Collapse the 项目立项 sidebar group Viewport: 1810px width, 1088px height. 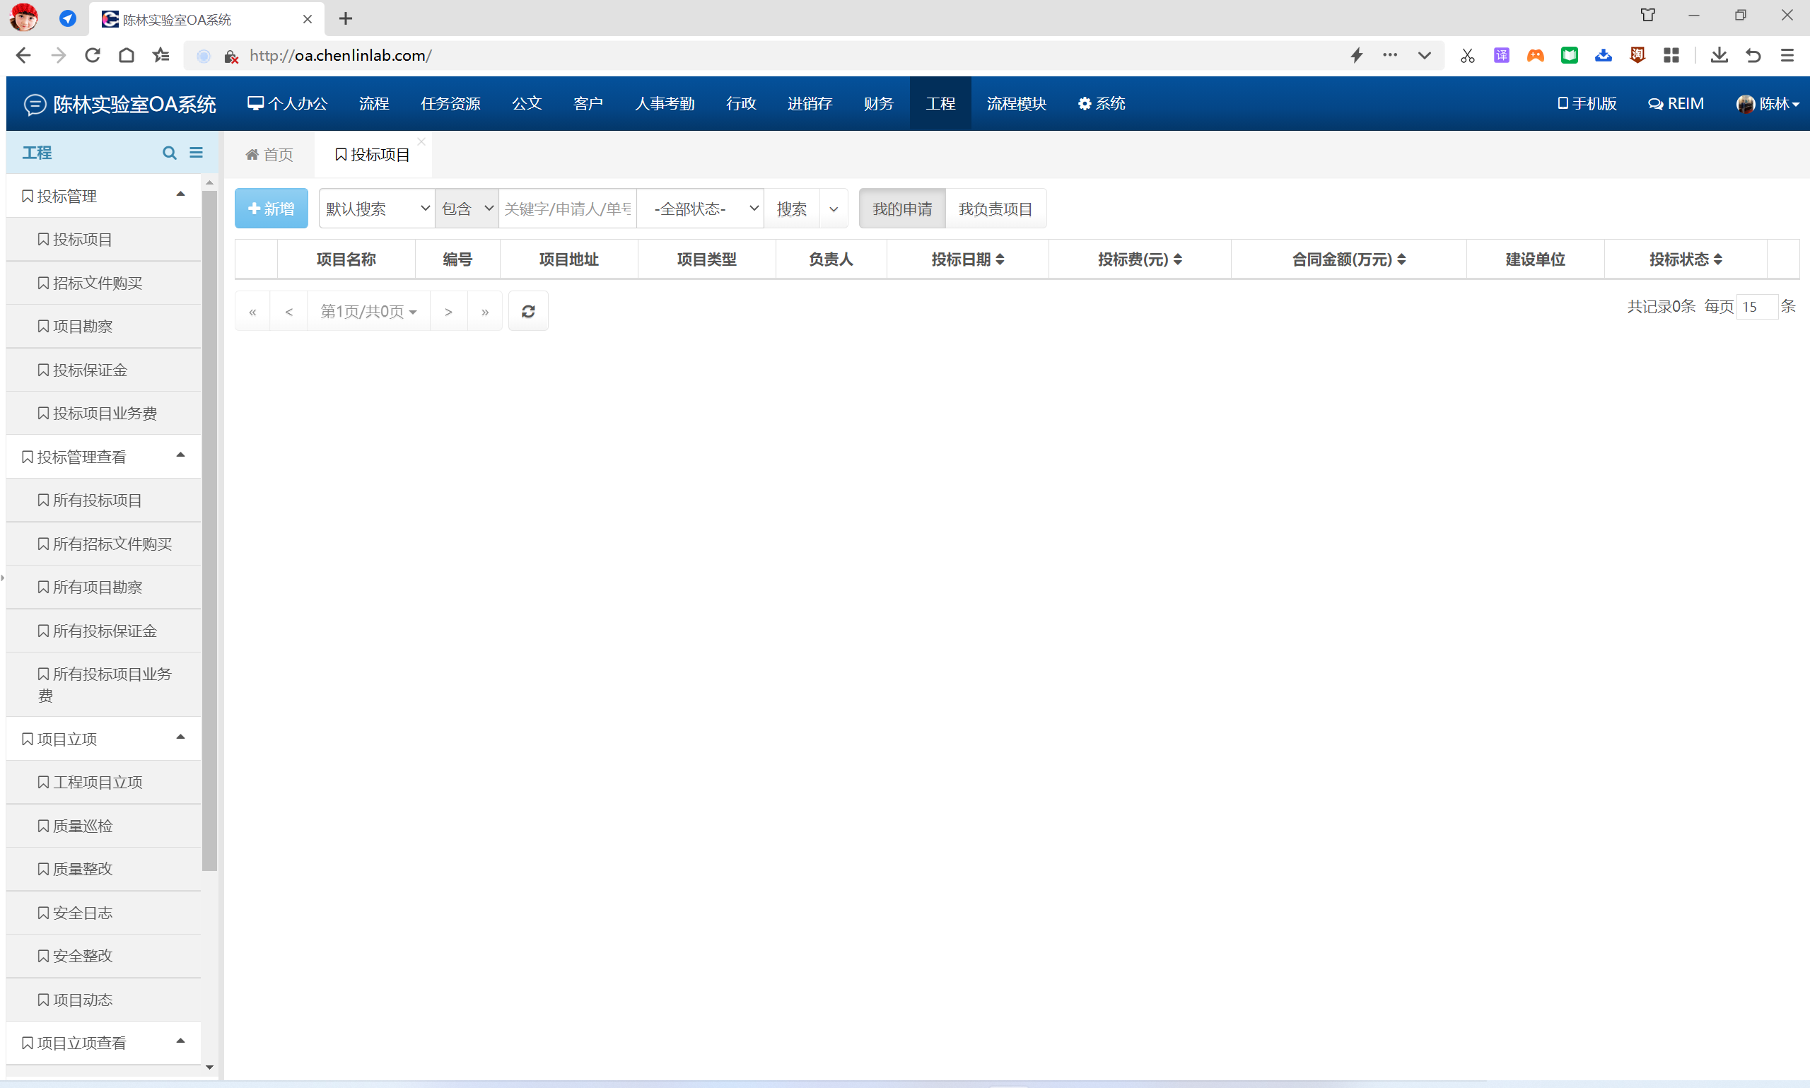(180, 737)
